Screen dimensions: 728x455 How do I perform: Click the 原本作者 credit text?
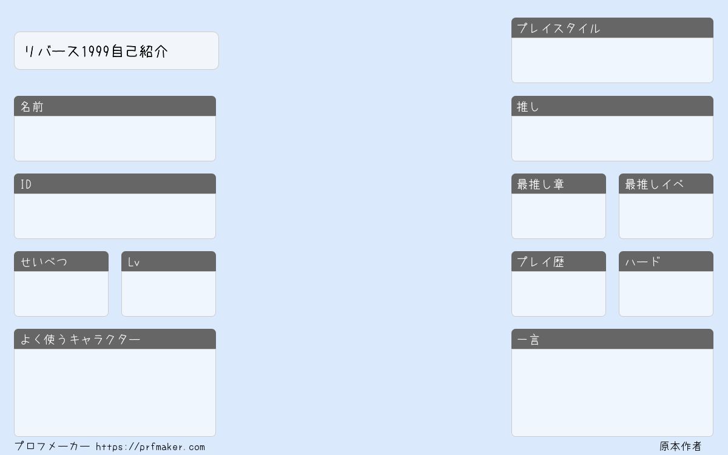click(x=681, y=447)
